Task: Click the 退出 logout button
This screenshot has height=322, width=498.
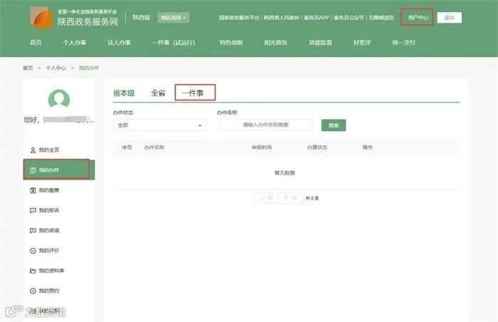Action: click(449, 18)
